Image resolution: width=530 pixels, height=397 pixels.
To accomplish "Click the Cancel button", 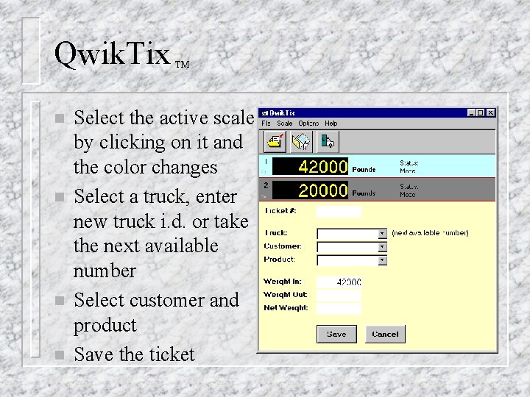I will click(385, 335).
